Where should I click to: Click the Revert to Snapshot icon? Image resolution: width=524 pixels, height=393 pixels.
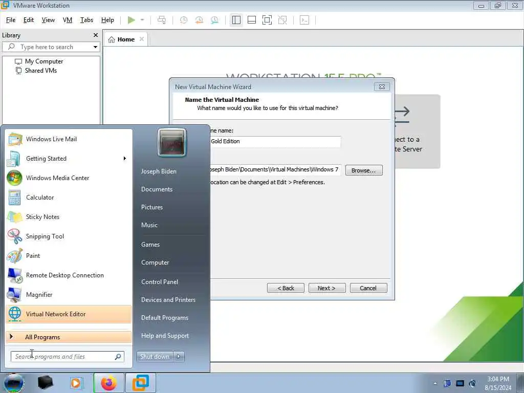click(x=199, y=20)
